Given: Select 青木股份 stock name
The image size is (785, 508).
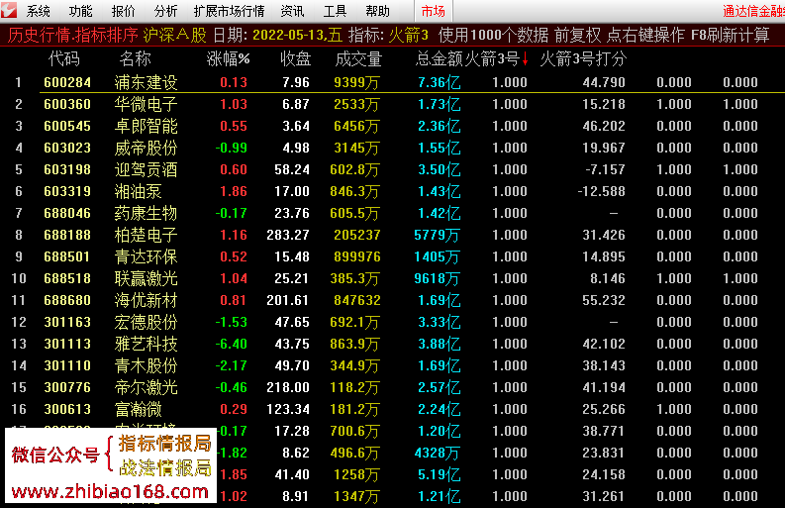Looking at the screenshot, I should (x=146, y=365).
